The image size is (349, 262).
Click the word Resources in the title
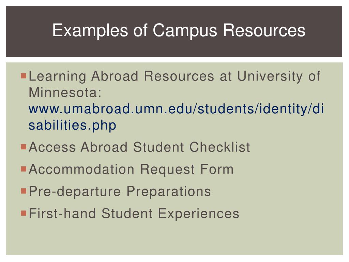pos(264,30)
